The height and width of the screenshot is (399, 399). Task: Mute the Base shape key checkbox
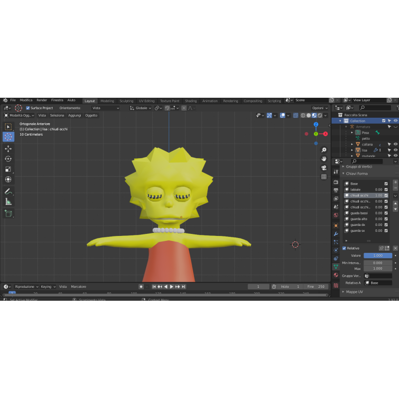pyautogui.click(x=386, y=184)
